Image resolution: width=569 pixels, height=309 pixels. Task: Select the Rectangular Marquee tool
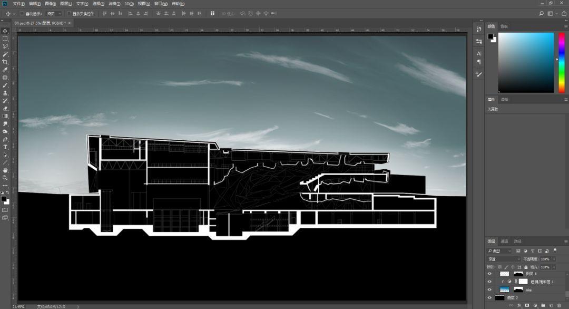(x=5, y=38)
